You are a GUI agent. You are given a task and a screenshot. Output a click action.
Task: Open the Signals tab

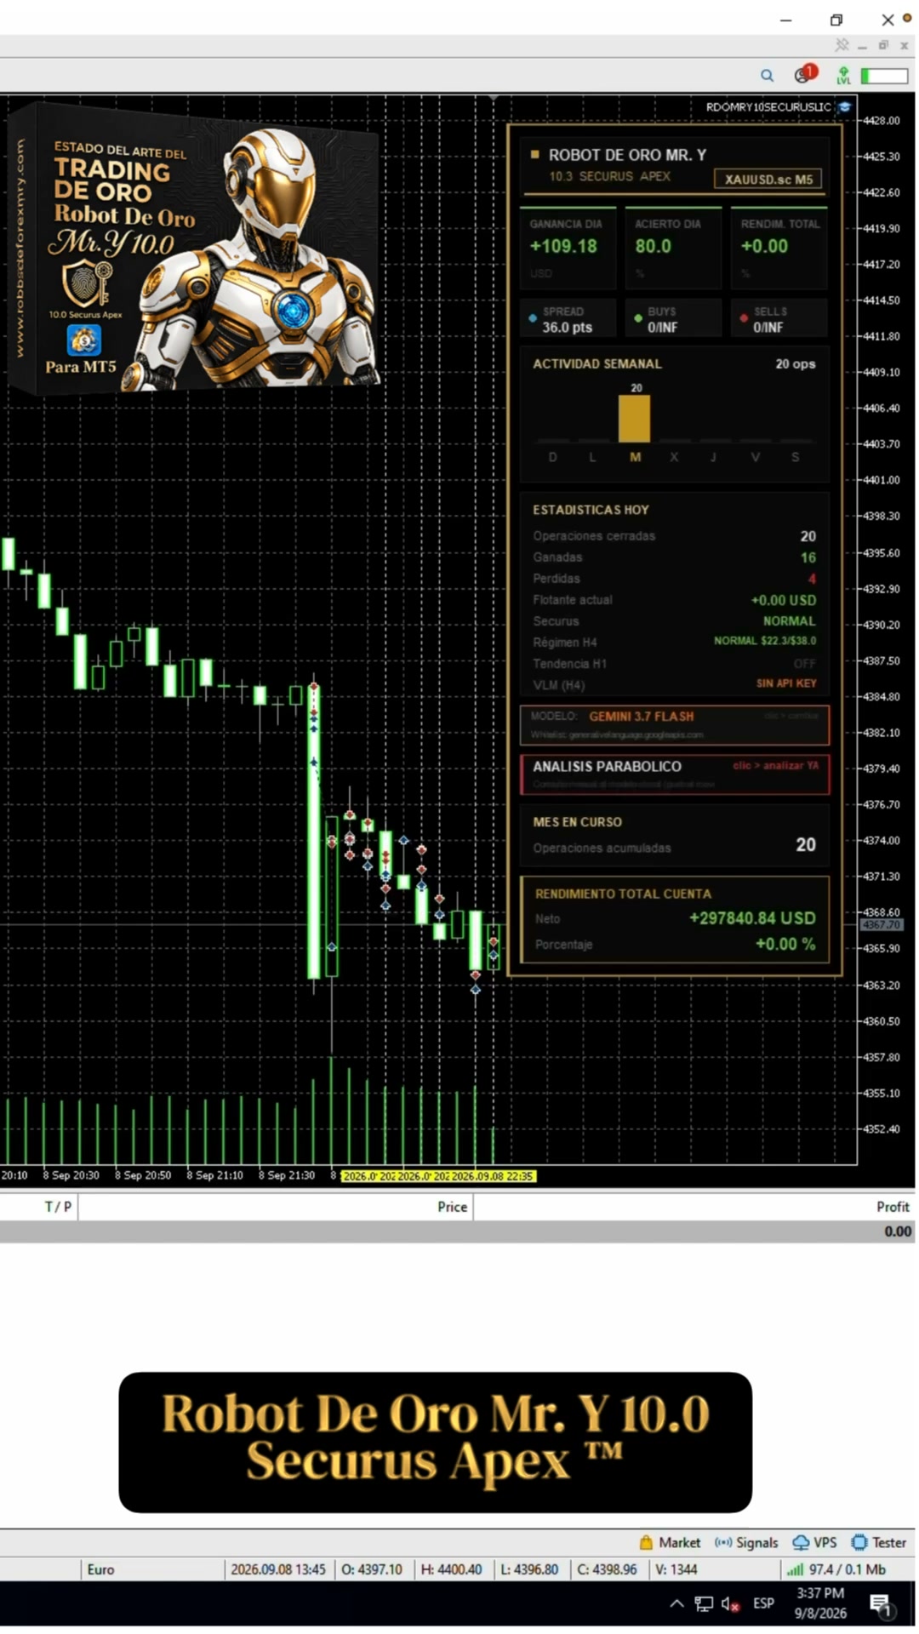[746, 1542]
